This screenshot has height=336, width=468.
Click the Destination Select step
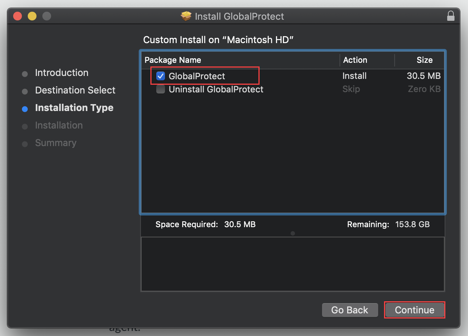click(75, 90)
